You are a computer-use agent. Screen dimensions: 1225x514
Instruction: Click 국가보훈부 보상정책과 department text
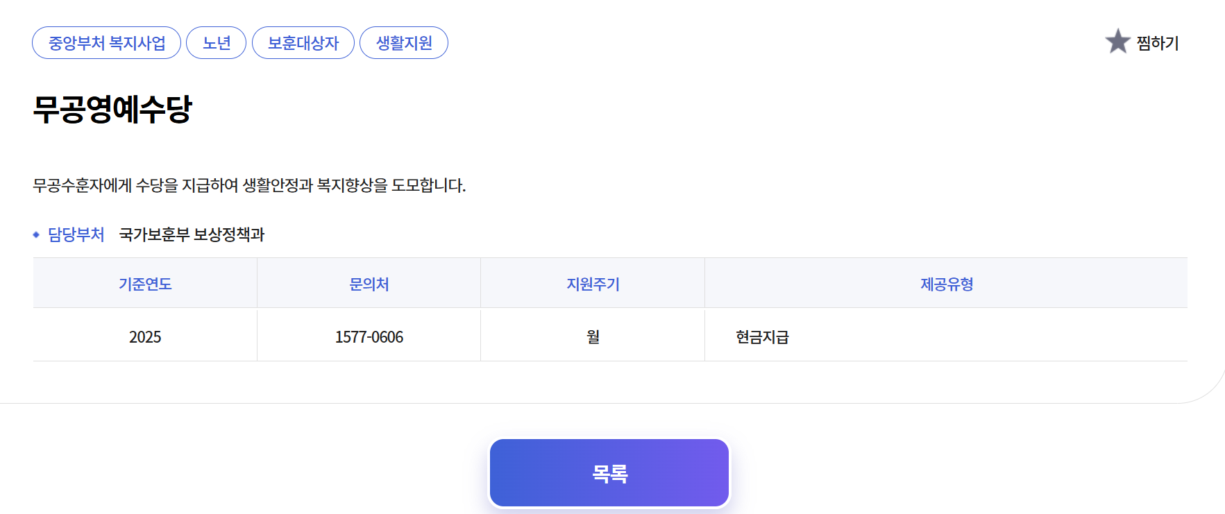192,234
